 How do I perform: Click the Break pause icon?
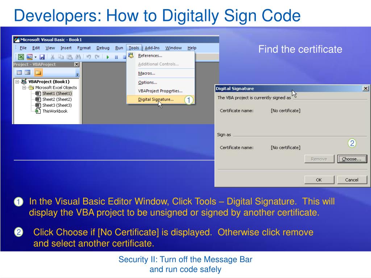tap(116, 57)
